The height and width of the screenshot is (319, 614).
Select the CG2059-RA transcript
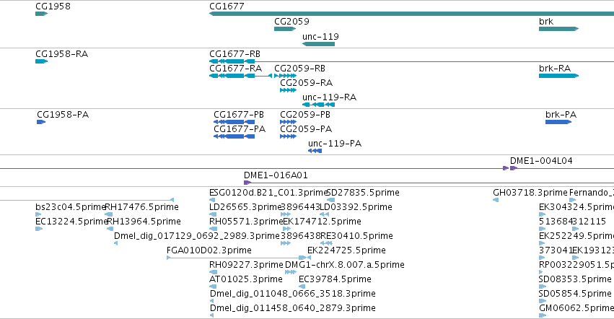pos(288,90)
